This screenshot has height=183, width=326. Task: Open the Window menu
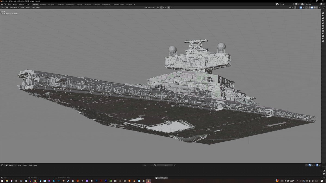tap(21, 4)
